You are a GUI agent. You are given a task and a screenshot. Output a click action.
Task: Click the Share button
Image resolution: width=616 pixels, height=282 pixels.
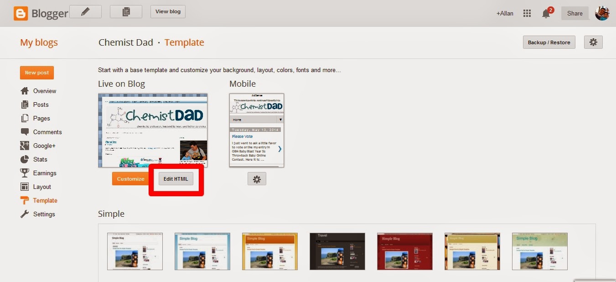point(575,13)
